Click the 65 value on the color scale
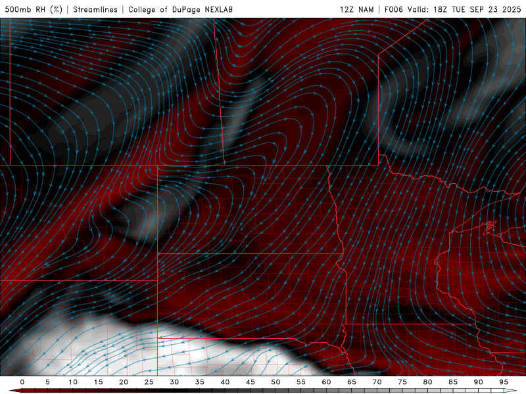The height and width of the screenshot is (394, 526). 352,382
